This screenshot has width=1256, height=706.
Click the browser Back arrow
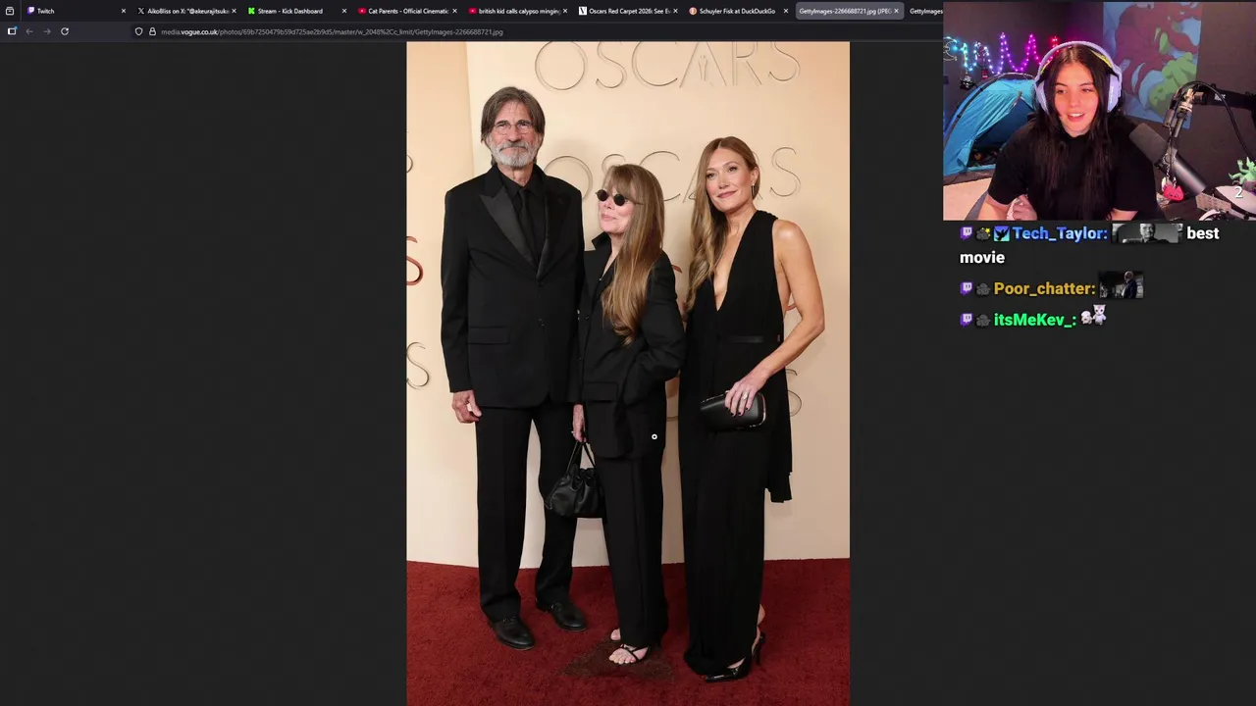[29, 31]
